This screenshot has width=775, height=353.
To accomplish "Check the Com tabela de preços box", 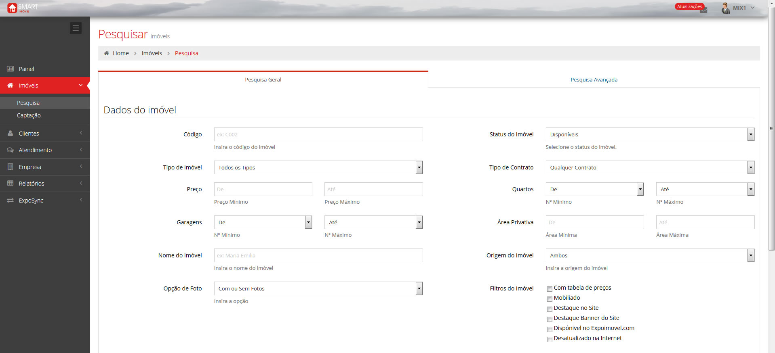I will pos(550,289).
